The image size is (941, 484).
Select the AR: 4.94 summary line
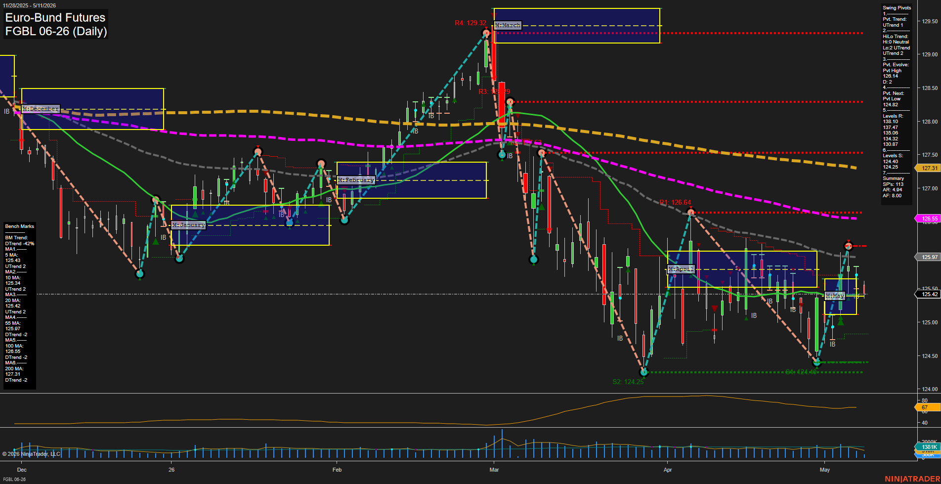pos(893,190)
